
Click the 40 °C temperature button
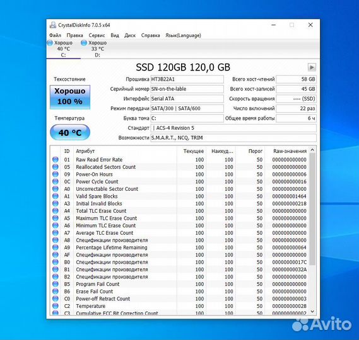[70, 132]
